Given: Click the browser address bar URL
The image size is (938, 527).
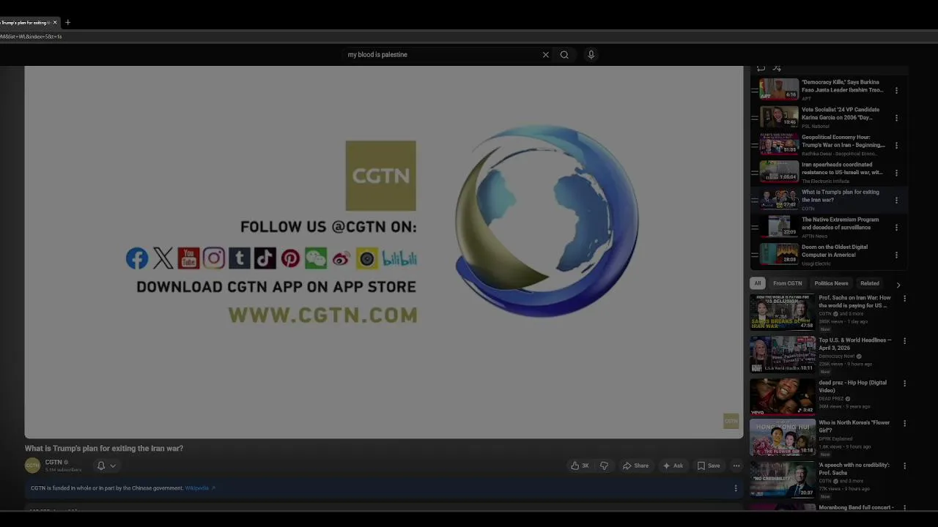Looking at the screenshot, I should click(31, 37).
